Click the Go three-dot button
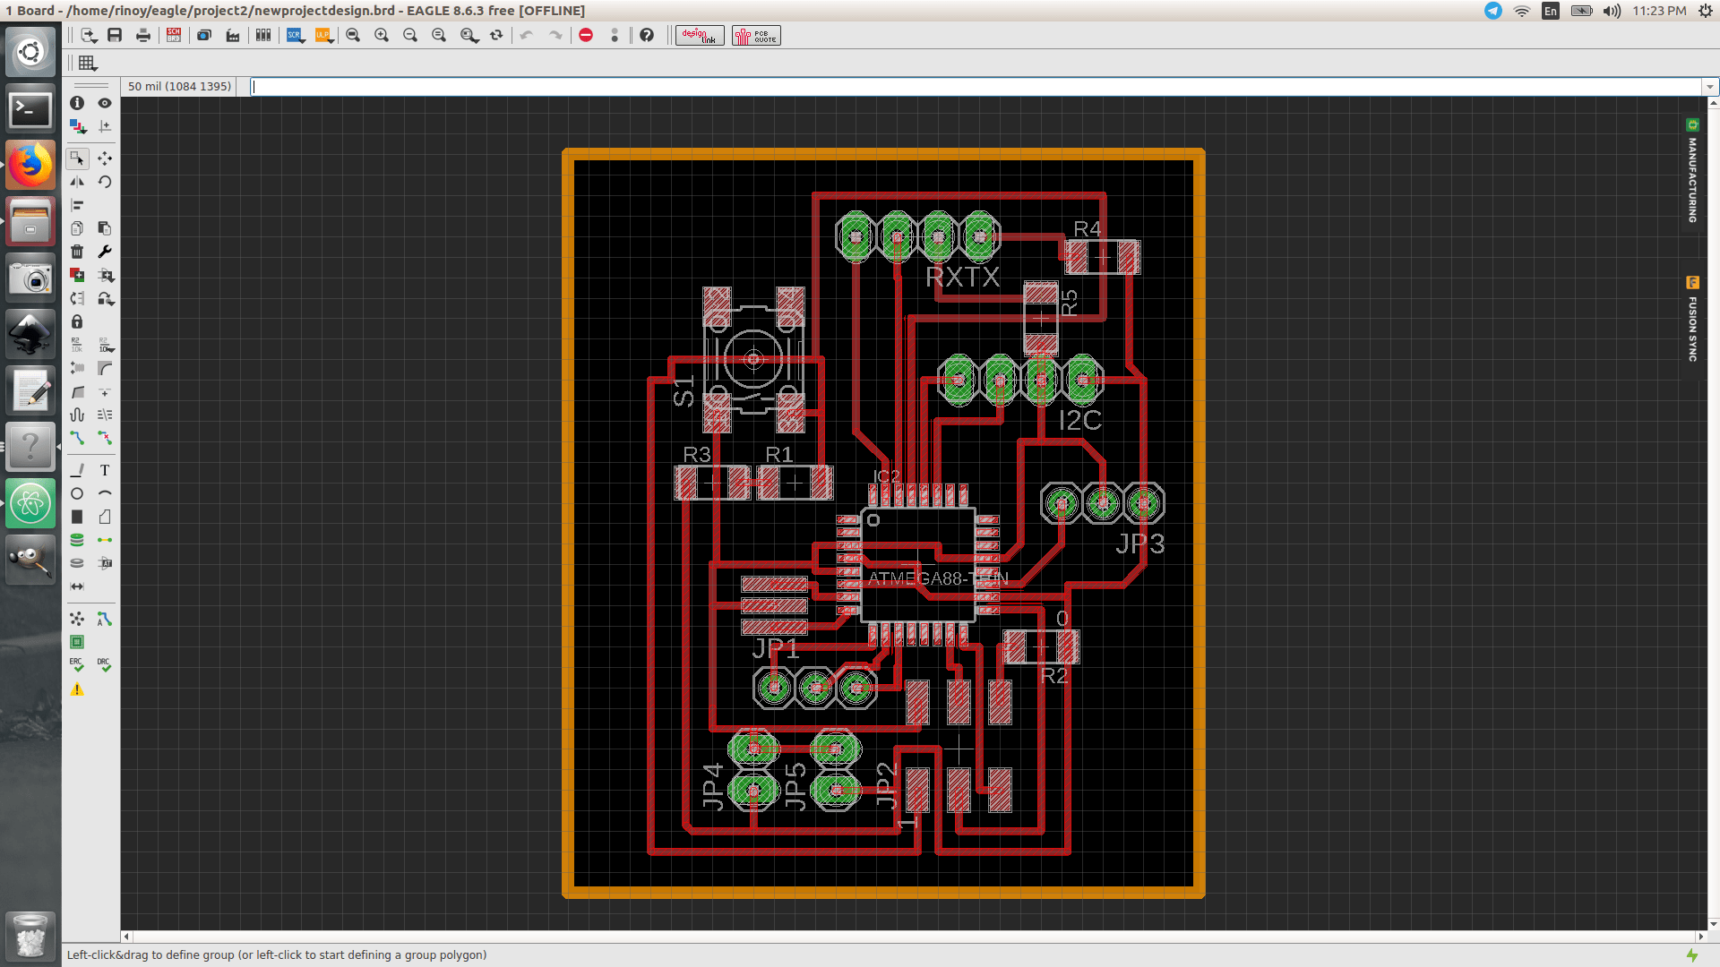 [615, 35]
